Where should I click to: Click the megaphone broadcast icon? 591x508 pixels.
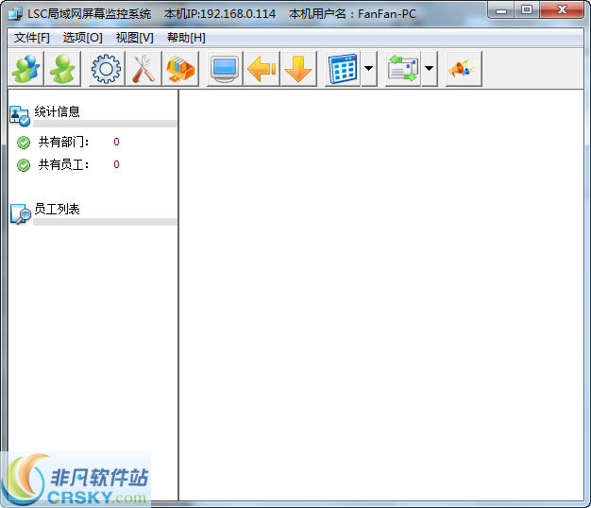(x=464, y=69)
